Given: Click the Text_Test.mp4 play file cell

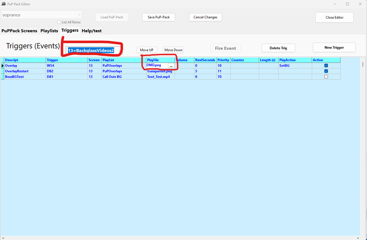Looking at the screenshot, I should tap(160, 77).
